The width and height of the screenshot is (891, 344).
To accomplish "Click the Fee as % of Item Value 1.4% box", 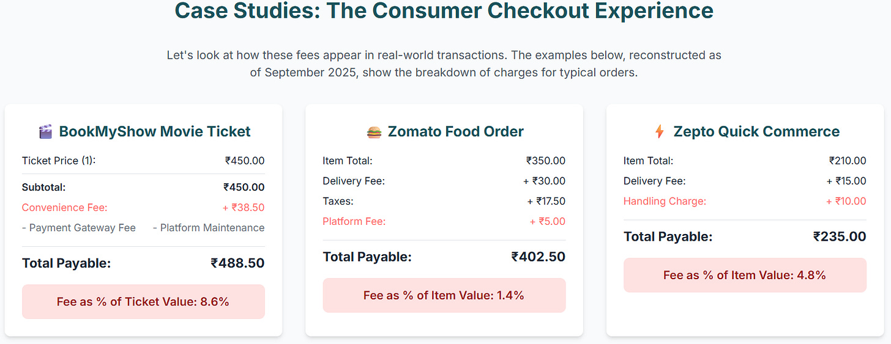I will 444,295.
